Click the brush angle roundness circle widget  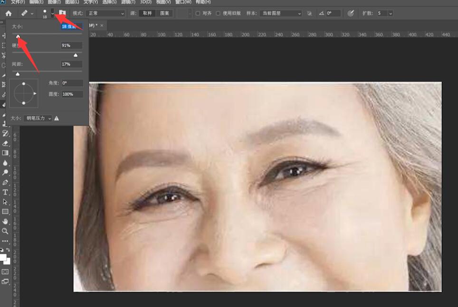coord(24,93)
